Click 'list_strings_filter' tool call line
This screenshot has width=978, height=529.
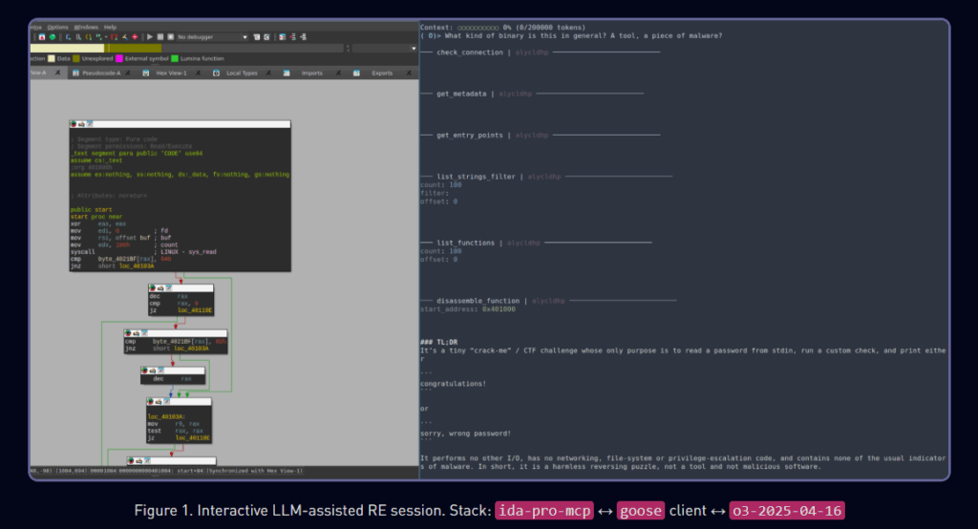coord(476,177)
